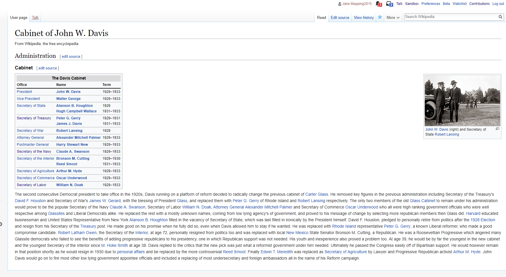Viewport: 506px width, 277px height.
Task: Open the President link in the table
Action: click(24, 92)
